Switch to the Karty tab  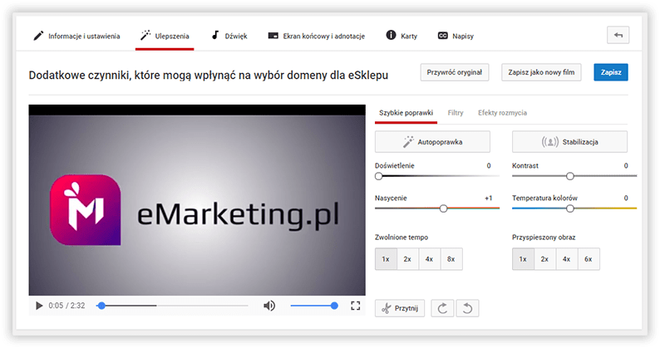point(401,37)
